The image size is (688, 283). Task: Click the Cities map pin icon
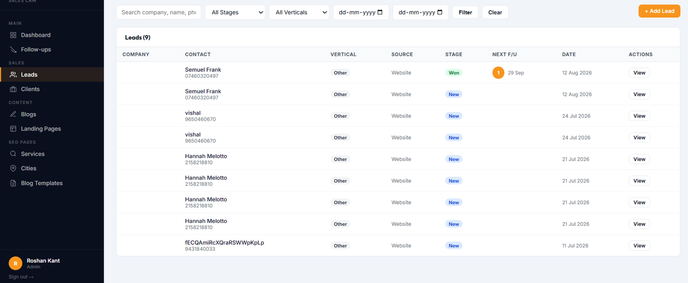[x=13, y=168]
